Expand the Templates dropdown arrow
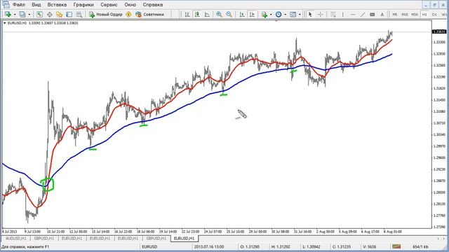The width and height of the screenshot is (449, 252). [x=300, y=15]
